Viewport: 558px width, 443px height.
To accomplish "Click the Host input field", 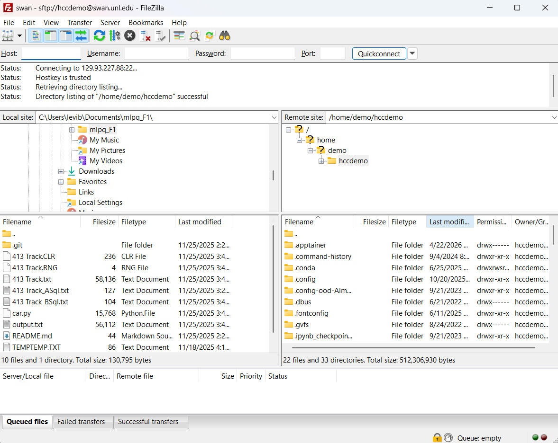I will [51, 53].
